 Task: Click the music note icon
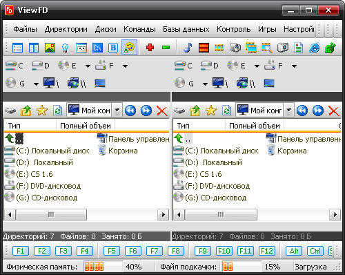pyautogui.click(x=188, y=48)
